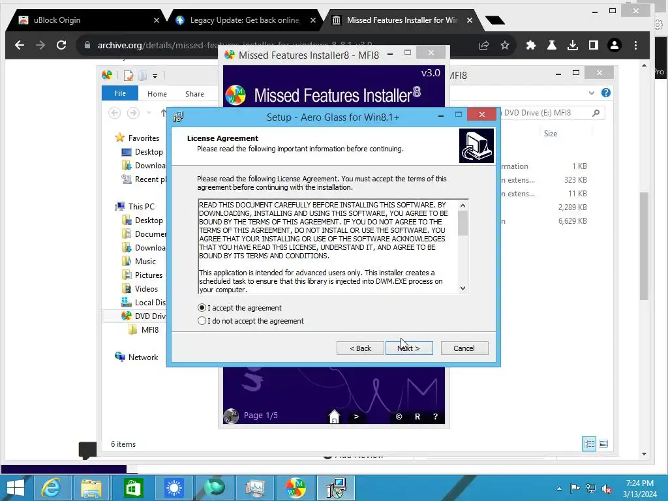Click the volume muted tray icon
668x501 pixels.
pyautogui.click(x=607, y=488)
